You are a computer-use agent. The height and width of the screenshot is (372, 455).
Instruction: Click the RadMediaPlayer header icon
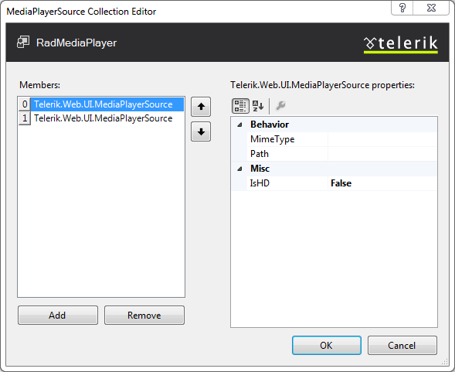(23, 43)
